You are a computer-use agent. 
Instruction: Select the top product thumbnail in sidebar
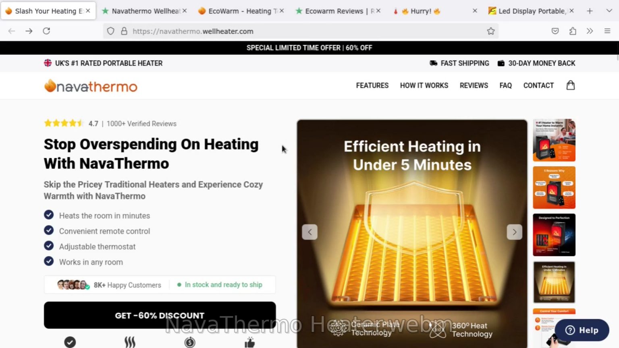pos(554,140)
